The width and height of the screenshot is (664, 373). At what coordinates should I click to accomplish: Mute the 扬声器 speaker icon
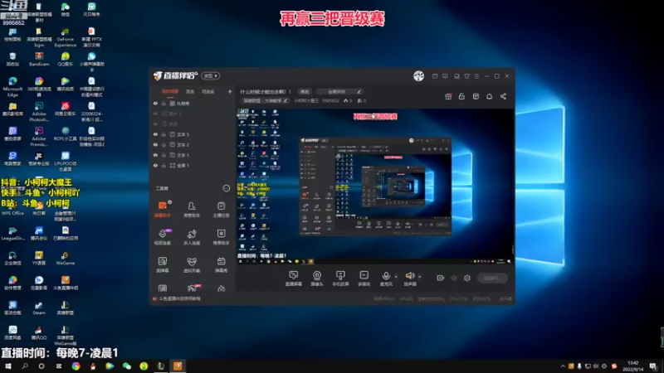(x=409, y=276)
